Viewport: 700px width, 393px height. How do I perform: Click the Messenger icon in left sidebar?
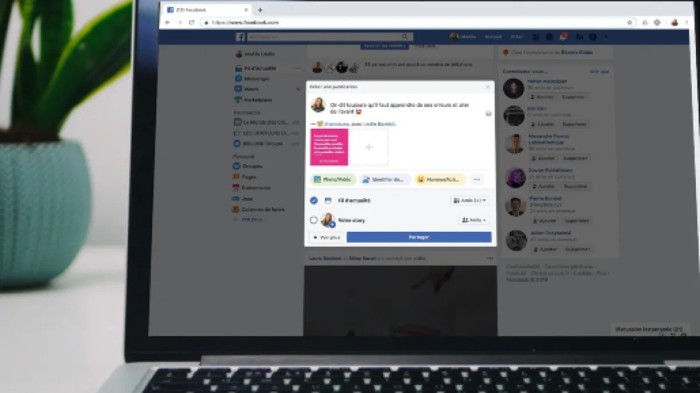(x=239, y=79)
